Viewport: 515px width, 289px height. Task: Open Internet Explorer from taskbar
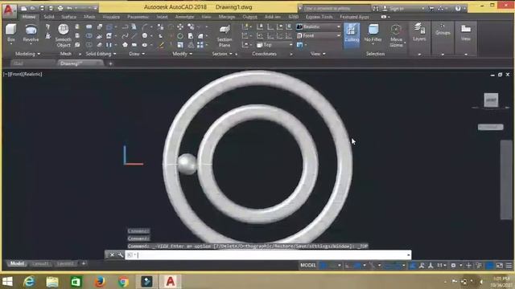point(30,282)
